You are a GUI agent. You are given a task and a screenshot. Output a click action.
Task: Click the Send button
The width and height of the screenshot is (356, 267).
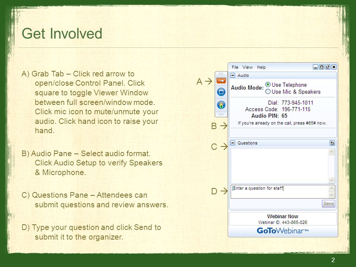pyautogui.click(x=328, y=204)
